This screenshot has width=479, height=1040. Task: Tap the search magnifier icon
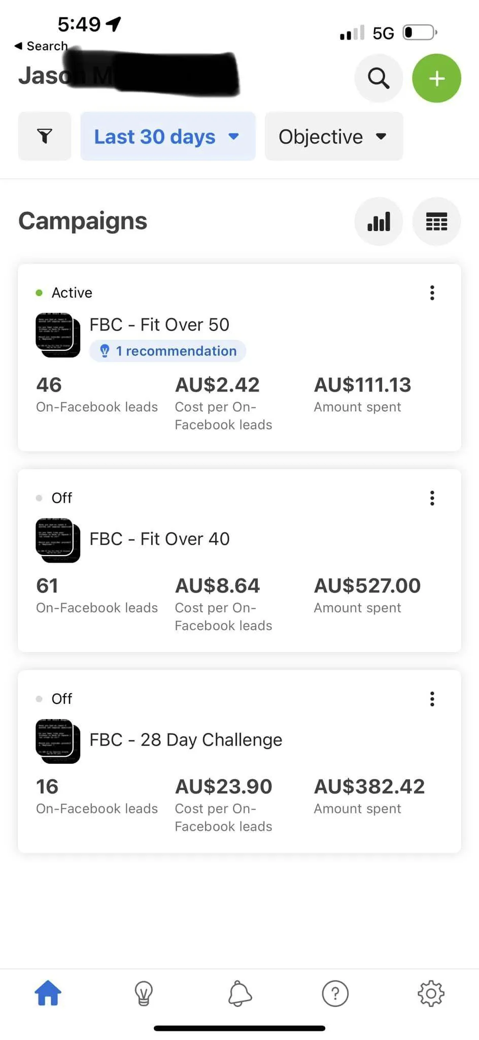(x=379, y=78)
